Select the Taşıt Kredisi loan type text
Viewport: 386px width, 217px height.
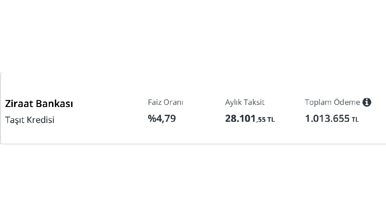point(30,120)
